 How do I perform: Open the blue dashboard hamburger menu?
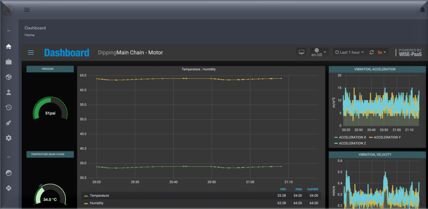pyautogui.click(x=31, y=53)
